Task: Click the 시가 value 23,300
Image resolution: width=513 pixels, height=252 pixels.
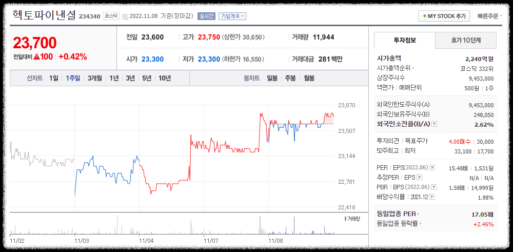Action: coord(152,59)
